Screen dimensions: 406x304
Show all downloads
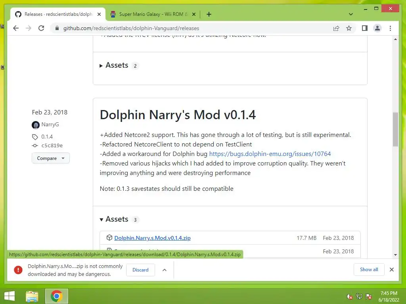369,270
